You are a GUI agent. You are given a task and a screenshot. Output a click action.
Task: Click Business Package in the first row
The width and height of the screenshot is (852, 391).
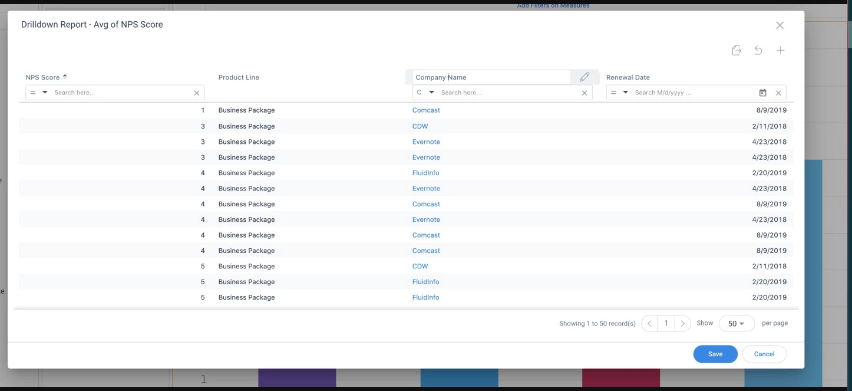[x=246, y=110]
